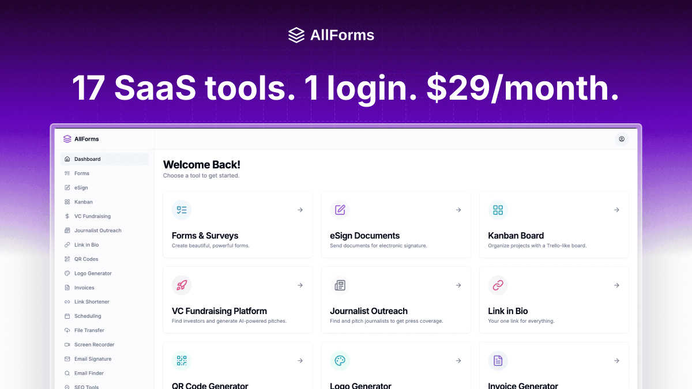Select the Forms & Surveys checklist icon
This screenshot has width=692, height=389.
point(182,210)
